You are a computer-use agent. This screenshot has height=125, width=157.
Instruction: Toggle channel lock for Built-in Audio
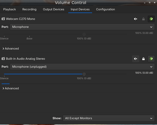click(143, 59)
